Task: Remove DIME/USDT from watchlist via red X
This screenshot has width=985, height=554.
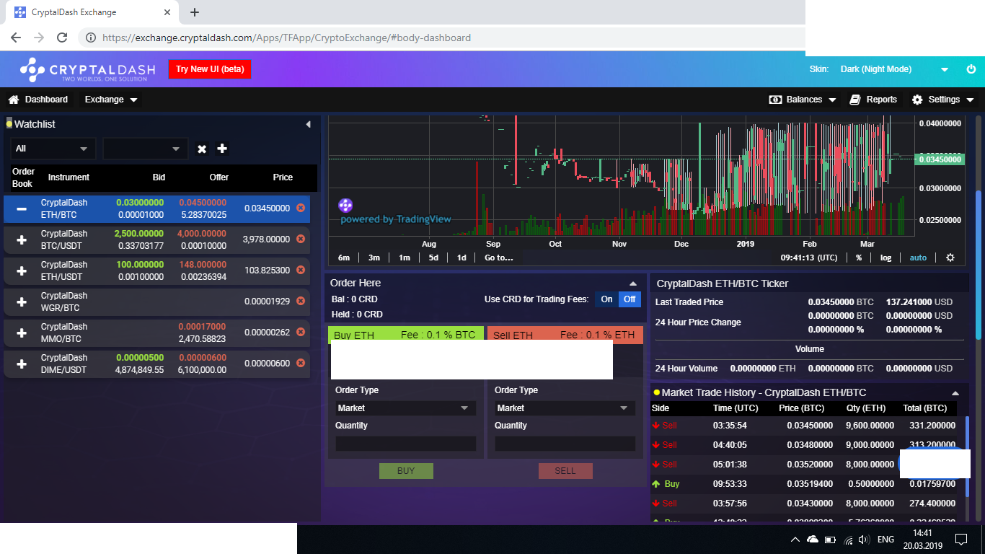Action: point(301,363)
